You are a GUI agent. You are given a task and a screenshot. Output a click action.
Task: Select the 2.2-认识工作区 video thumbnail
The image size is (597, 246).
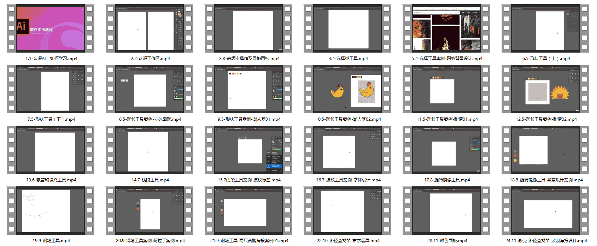pos(150,29)
